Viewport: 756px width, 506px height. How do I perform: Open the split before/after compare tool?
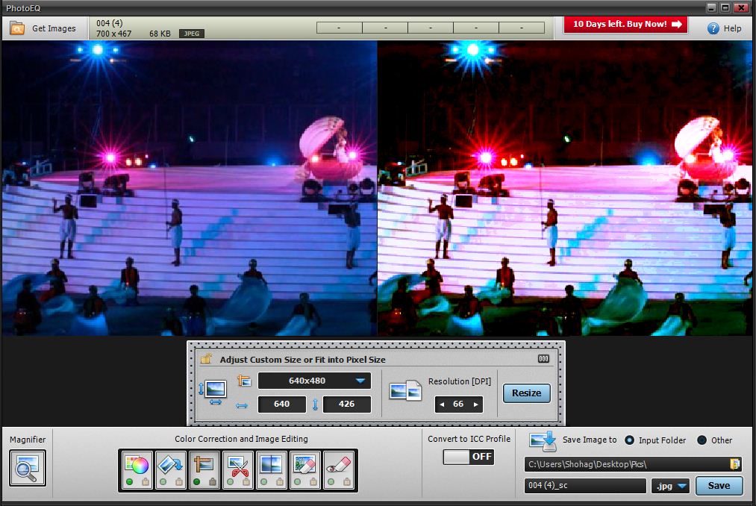click(271, 466)
